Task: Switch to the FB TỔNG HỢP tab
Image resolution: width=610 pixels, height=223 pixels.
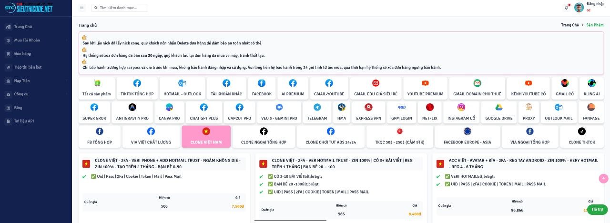Action: coord(100,136)
